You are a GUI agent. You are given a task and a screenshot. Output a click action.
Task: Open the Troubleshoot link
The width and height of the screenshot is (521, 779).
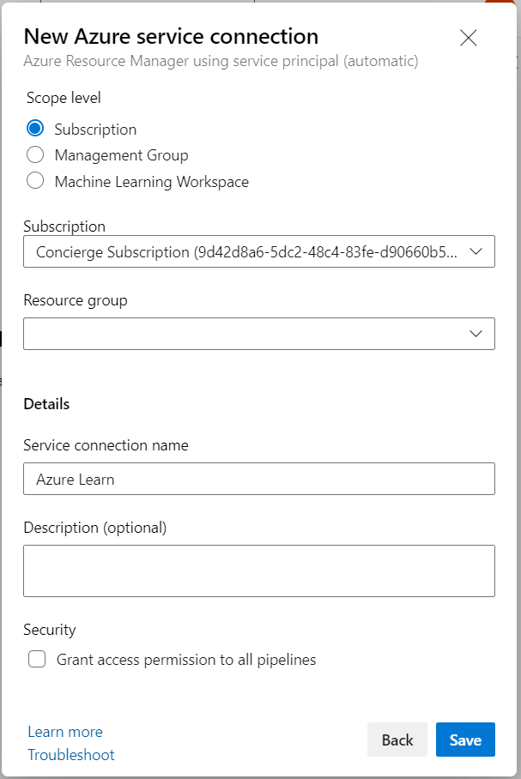(x=71, y=754)
